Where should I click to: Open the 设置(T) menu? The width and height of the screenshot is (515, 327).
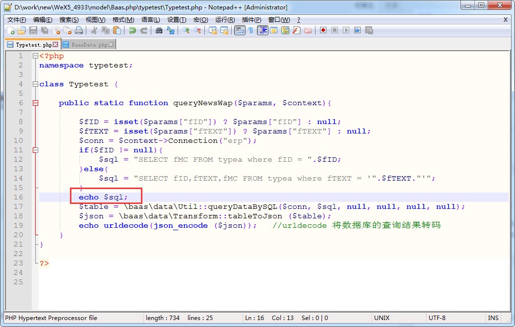(x=177, y=20)
